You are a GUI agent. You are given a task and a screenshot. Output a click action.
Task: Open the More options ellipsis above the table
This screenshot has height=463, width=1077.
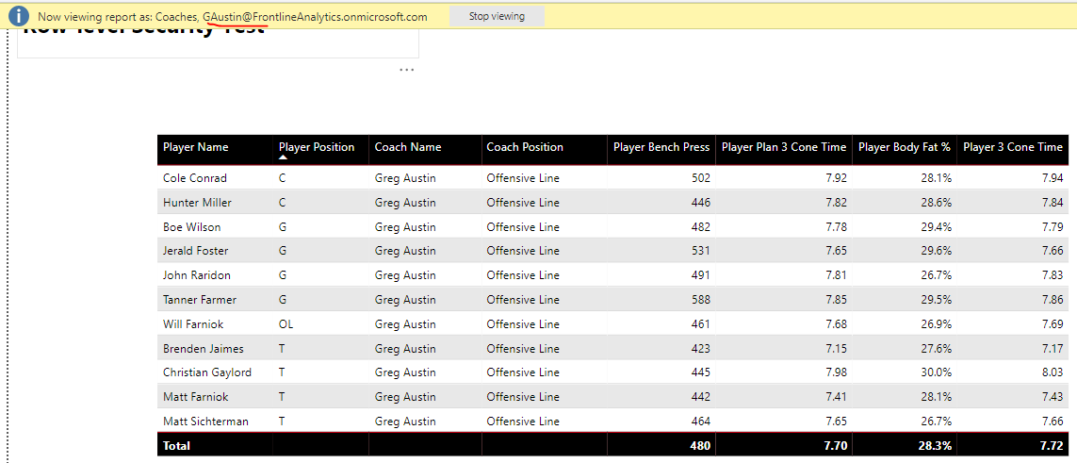click(x=406, y=70)
